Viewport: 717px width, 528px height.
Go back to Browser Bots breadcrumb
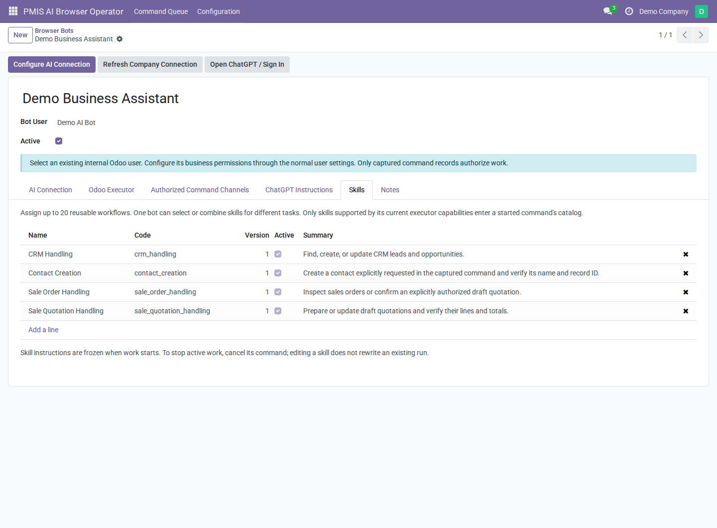click(54, 30)
